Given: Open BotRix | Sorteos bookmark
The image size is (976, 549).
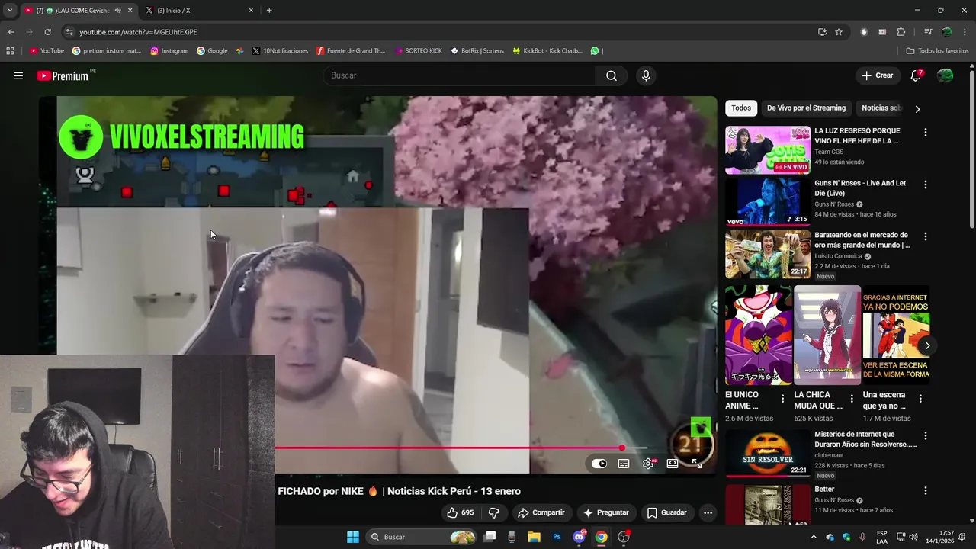Looking at the screenshot, I should [x=477, y=51].
